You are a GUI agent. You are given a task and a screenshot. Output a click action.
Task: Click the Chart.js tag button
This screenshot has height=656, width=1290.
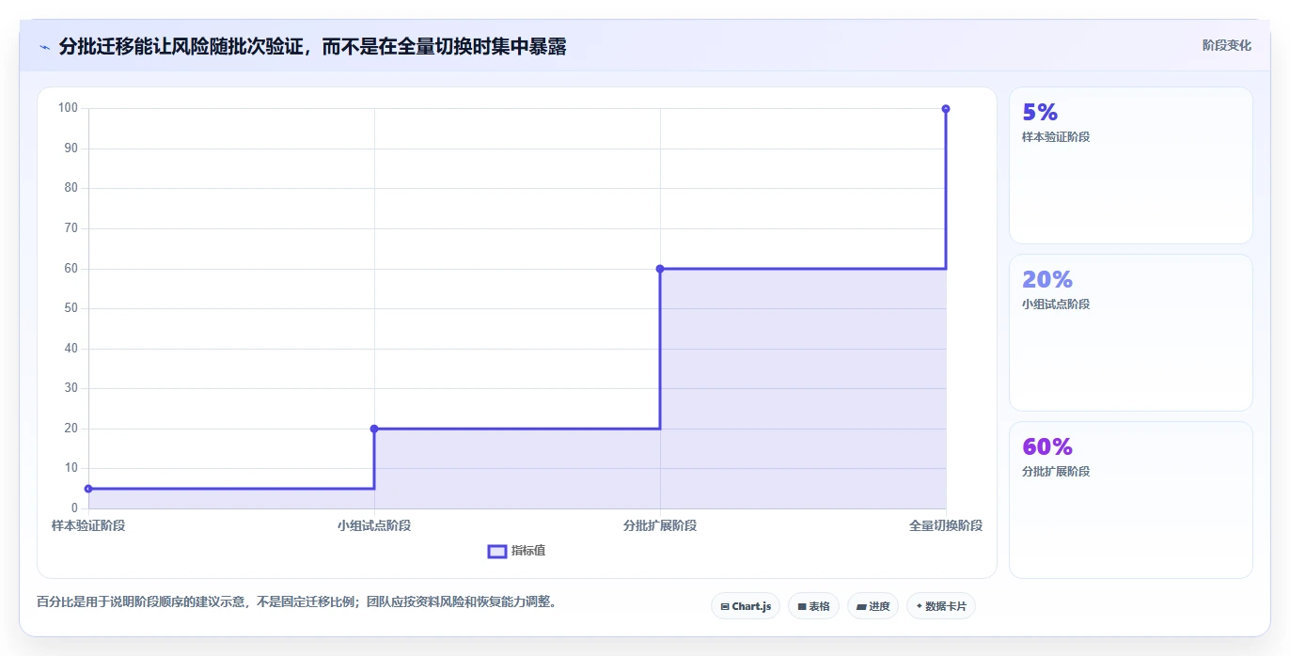(746, 606)
